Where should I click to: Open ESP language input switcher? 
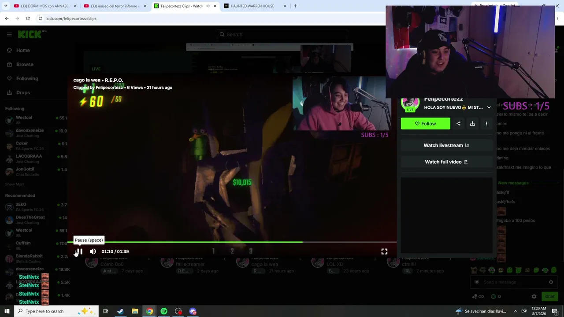pyautogui.click(x=524, y=311)
